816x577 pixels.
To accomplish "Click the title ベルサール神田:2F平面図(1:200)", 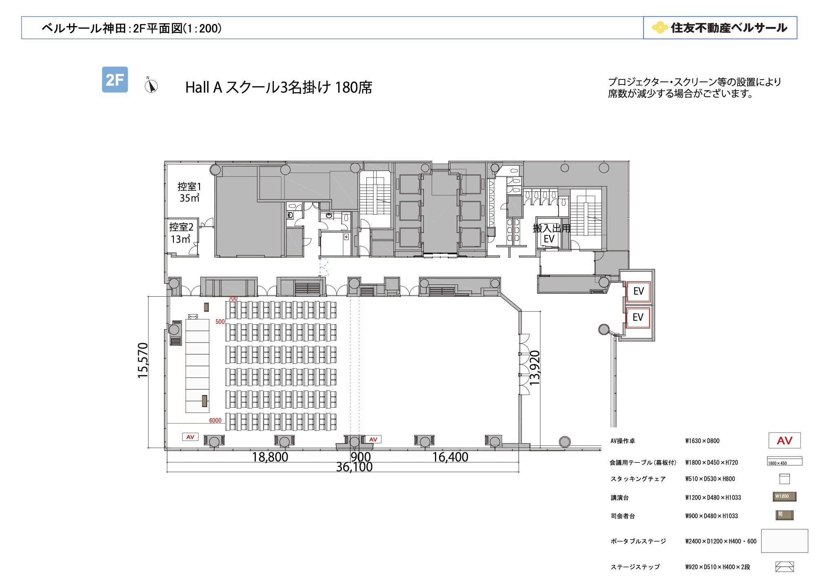I will click(x=132, y=28).
